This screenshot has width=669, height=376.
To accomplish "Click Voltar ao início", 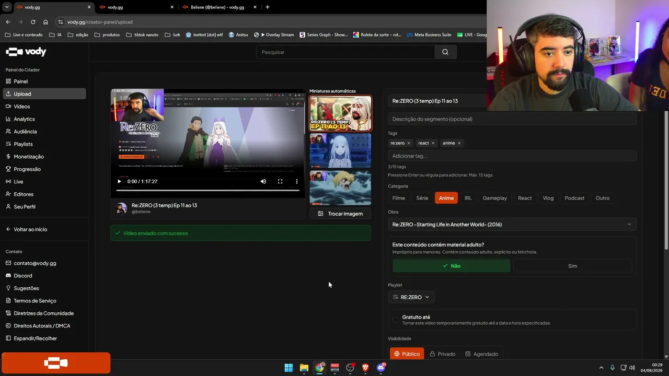I will point(26,229).
